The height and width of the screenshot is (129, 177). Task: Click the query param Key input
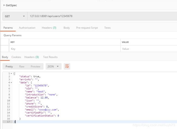(x=65, y=49)
